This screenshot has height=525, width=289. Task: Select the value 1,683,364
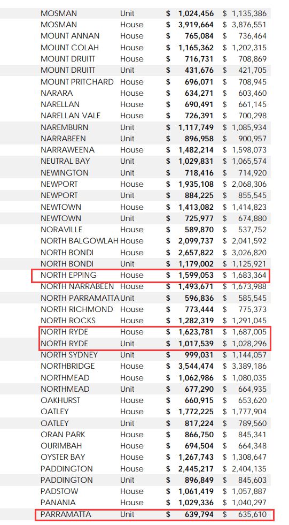(x=249, y=276)
